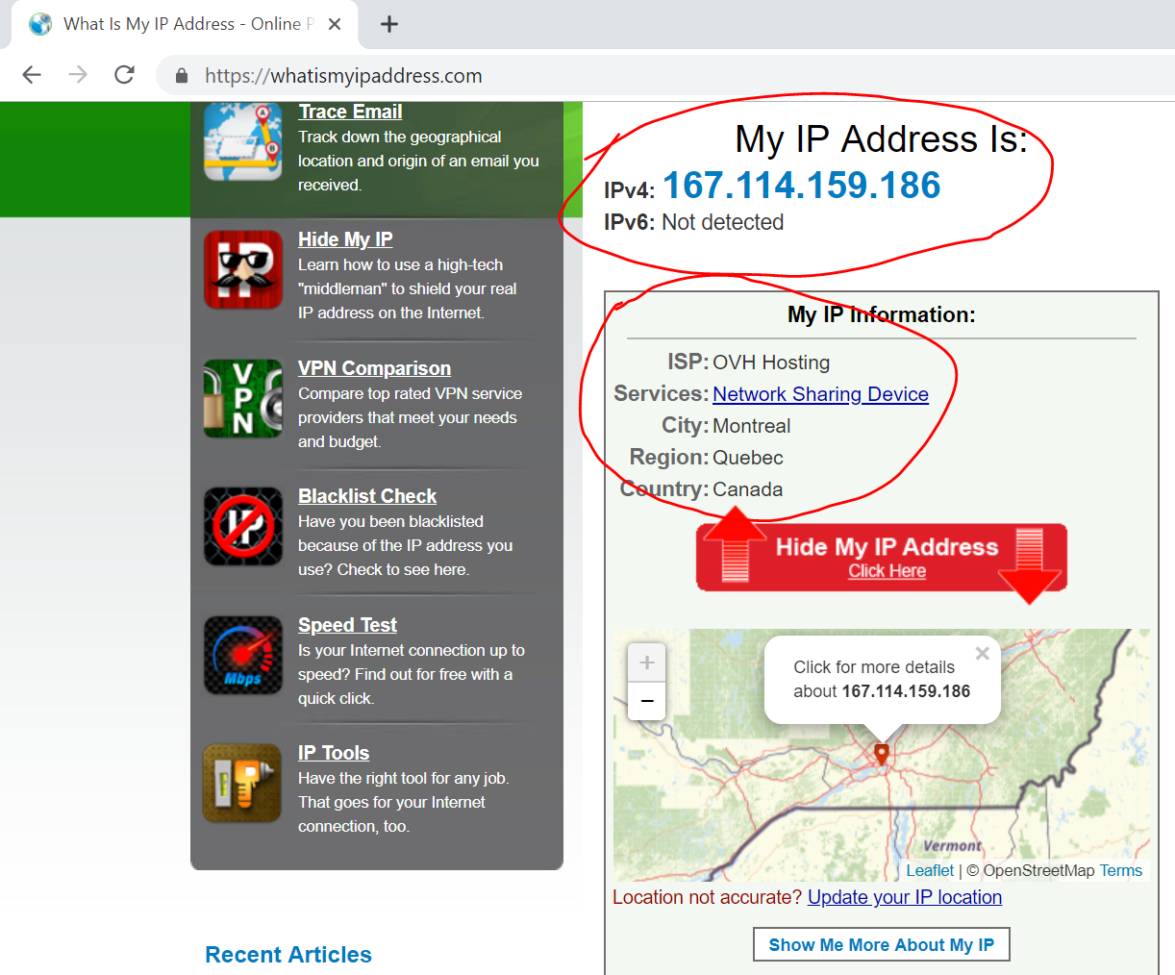
Task: Click Update your IP location link
Action: pyautogui.click(x=905, y=897)
